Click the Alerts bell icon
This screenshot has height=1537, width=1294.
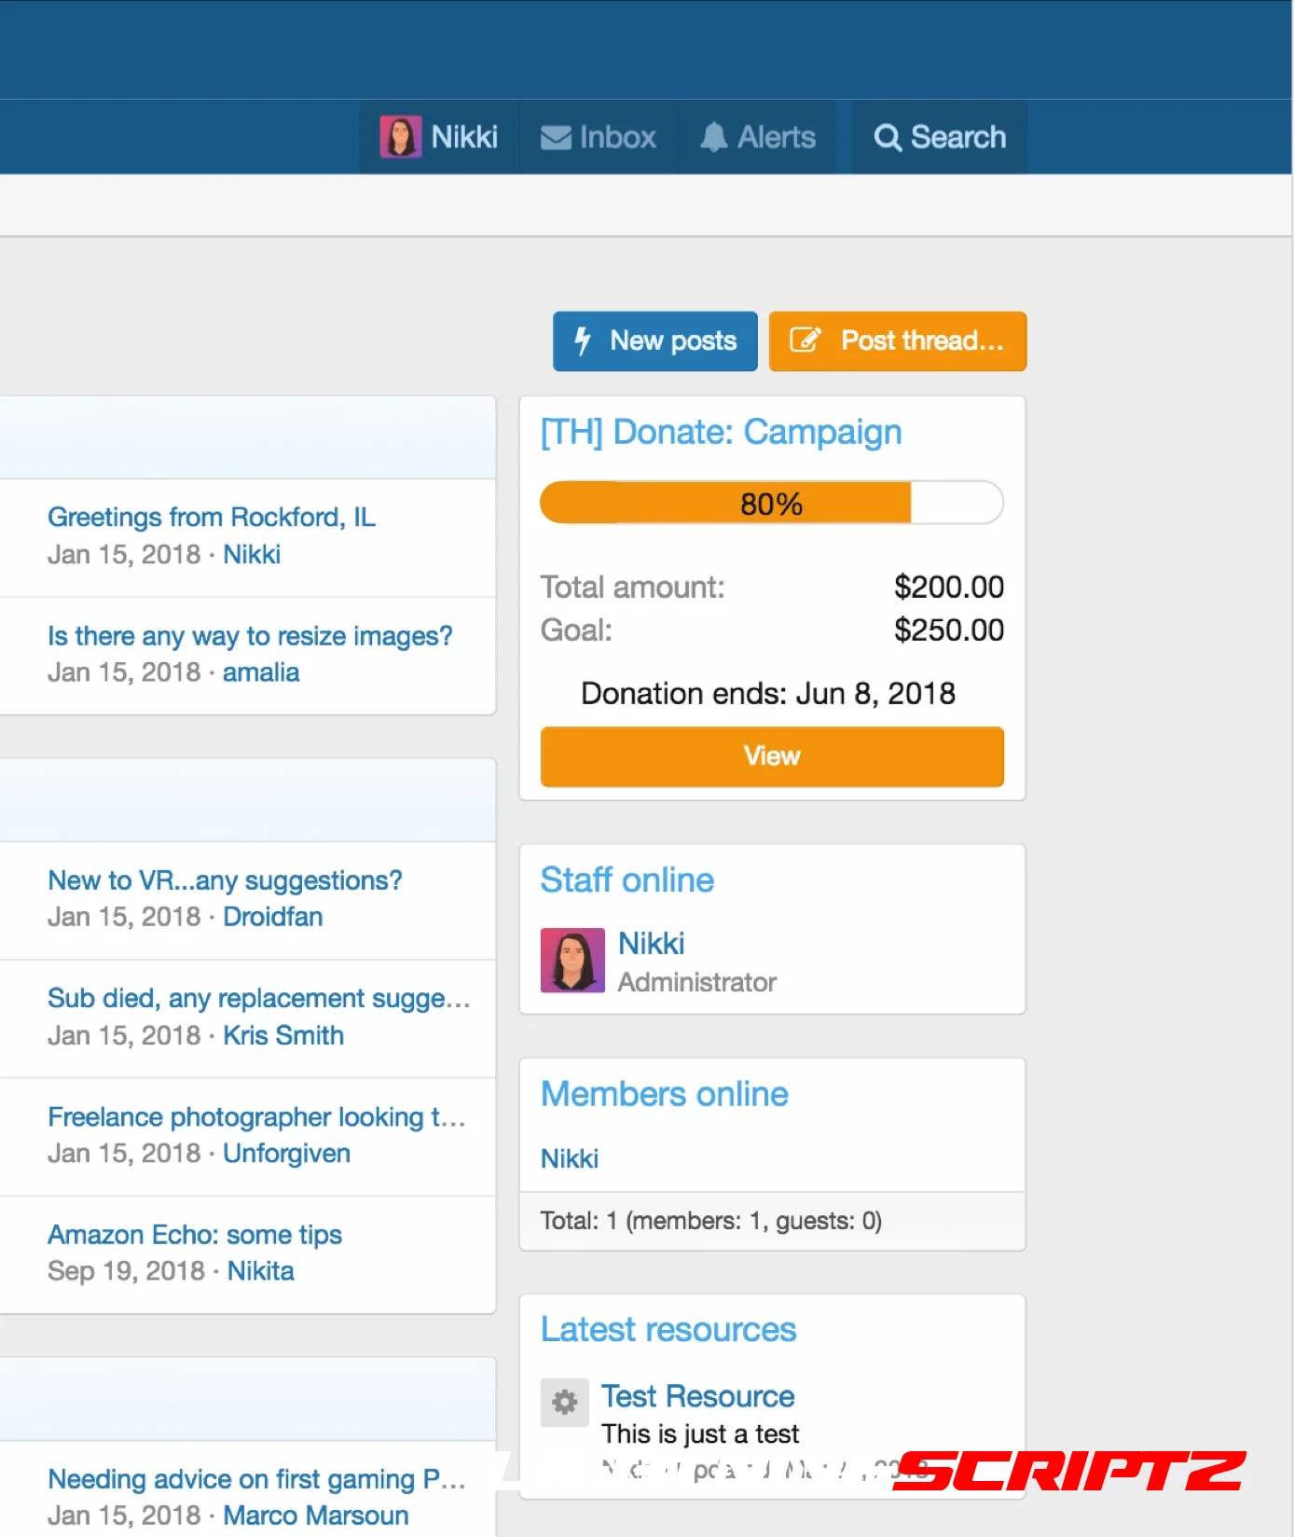(x=714, y=137)
